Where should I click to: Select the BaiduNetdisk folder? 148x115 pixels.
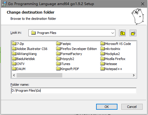(23, 59)
